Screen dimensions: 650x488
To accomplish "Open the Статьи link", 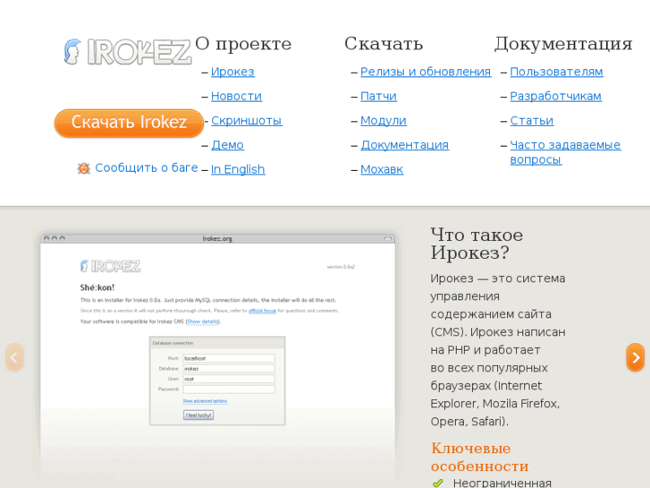I will 532,121.
